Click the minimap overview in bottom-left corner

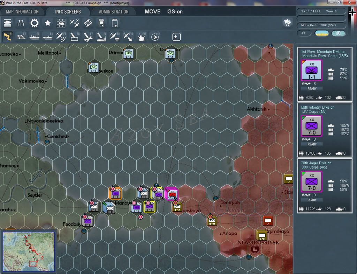(29, 251)
